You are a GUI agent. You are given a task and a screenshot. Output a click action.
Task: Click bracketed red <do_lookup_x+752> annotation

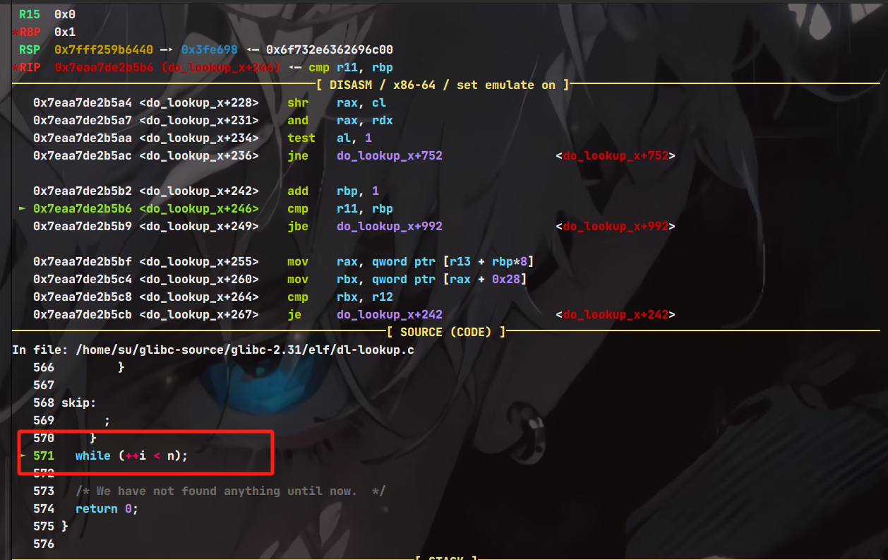coord(616,155)
